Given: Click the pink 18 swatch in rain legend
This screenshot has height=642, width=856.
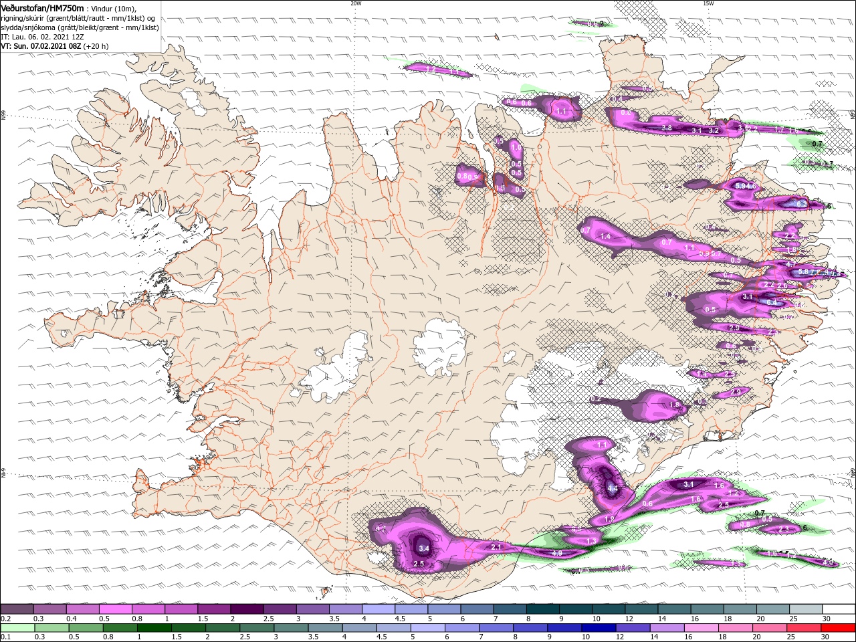Looking at the screenshot, I should tap(736, 627).
